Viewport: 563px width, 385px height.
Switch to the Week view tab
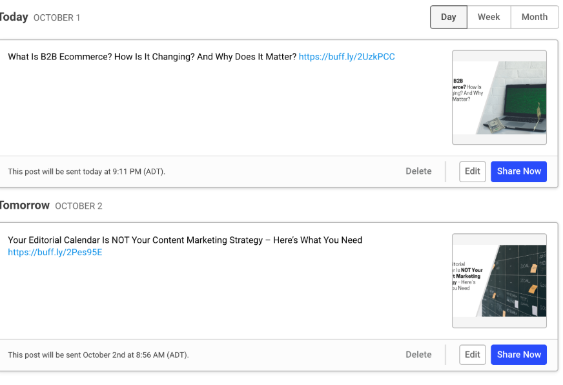coord(489,17)
